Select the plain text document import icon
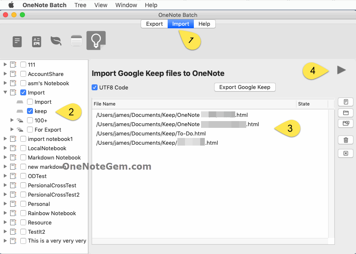The height and width of the screenshot is (254, 356). click(x=17, y=42)
